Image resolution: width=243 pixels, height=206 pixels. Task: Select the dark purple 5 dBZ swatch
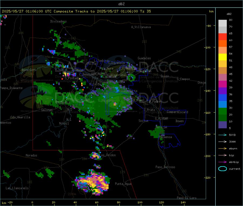(222, 125)
